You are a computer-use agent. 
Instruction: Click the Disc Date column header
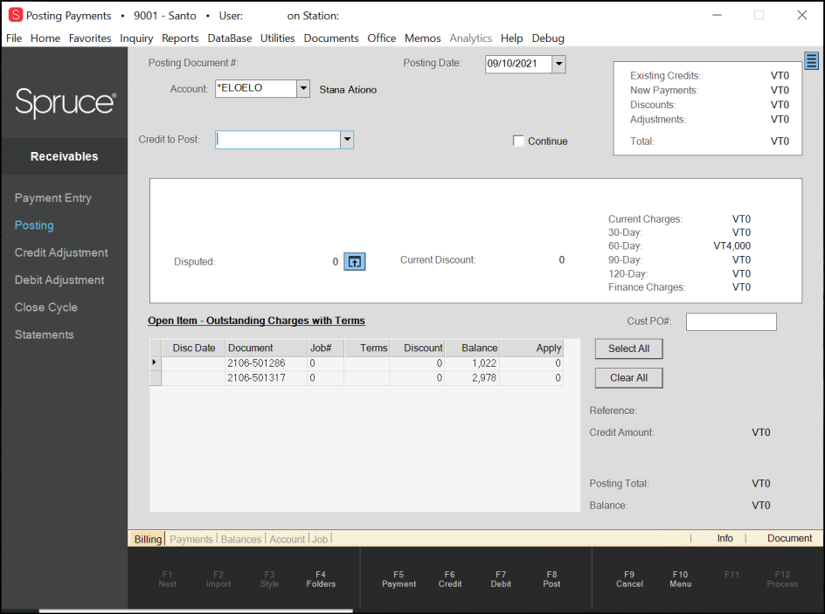point(194,348)
